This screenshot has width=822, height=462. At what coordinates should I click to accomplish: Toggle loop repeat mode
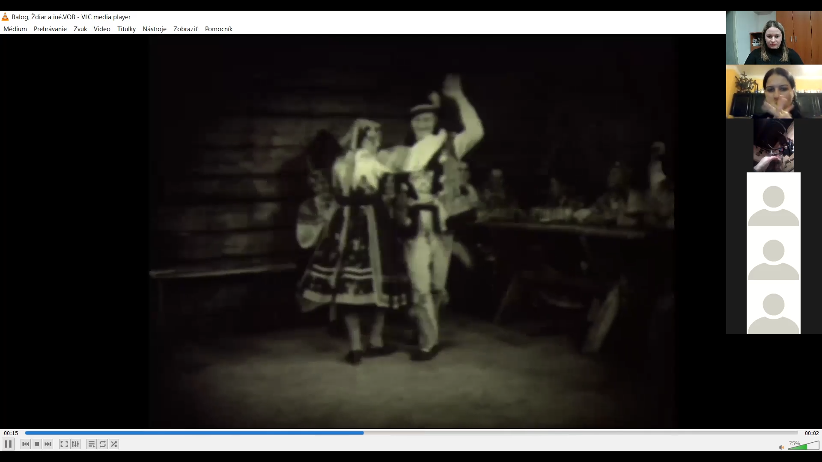103,444
